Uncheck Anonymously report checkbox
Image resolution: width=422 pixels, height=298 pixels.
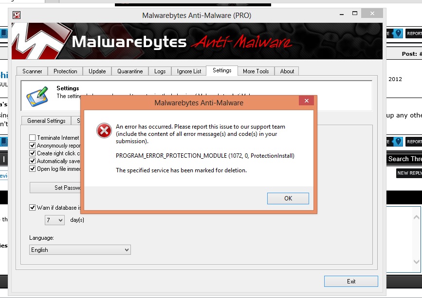click(32, 146)
